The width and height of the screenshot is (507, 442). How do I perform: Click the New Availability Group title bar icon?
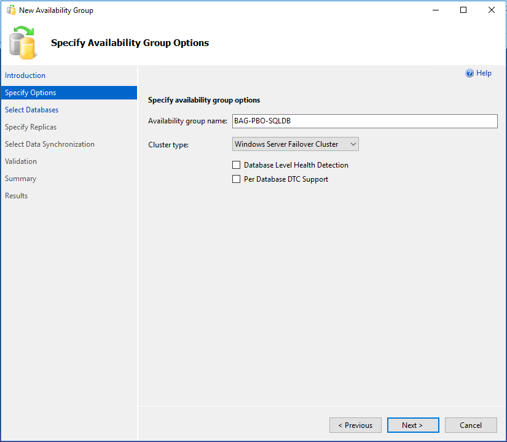10,10
